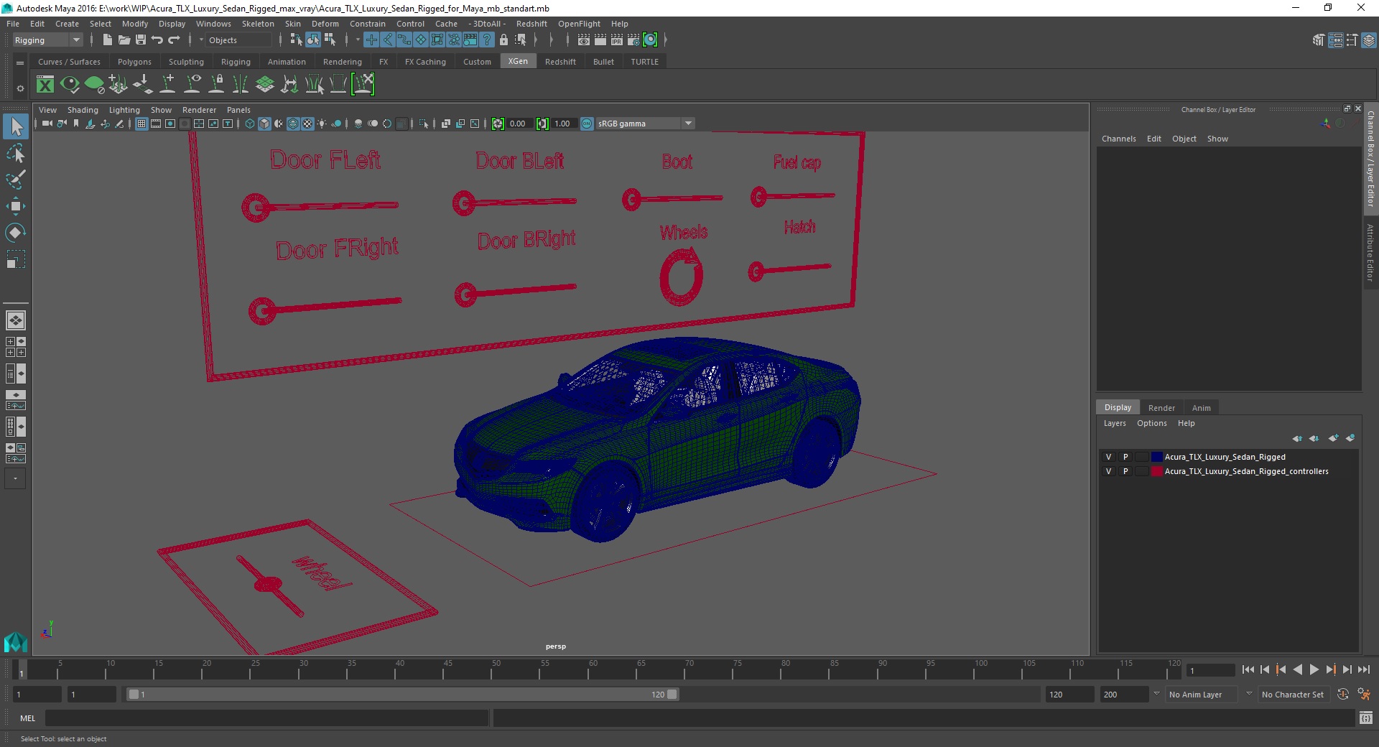
Task: Click the XGen preview eye icon
Action: click(70, 85)
